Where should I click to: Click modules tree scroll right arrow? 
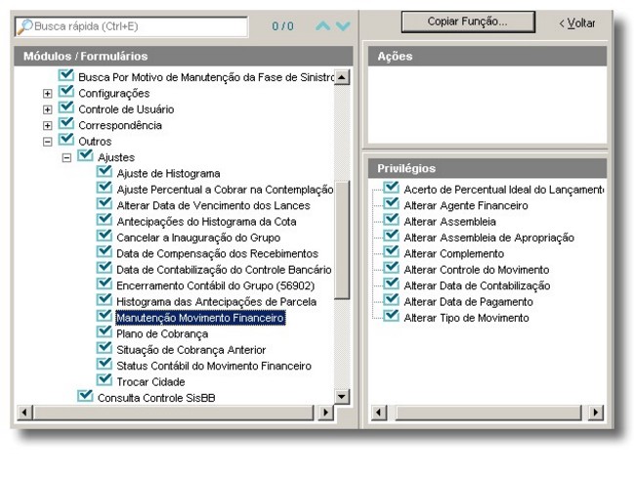(x=325, y=413)
